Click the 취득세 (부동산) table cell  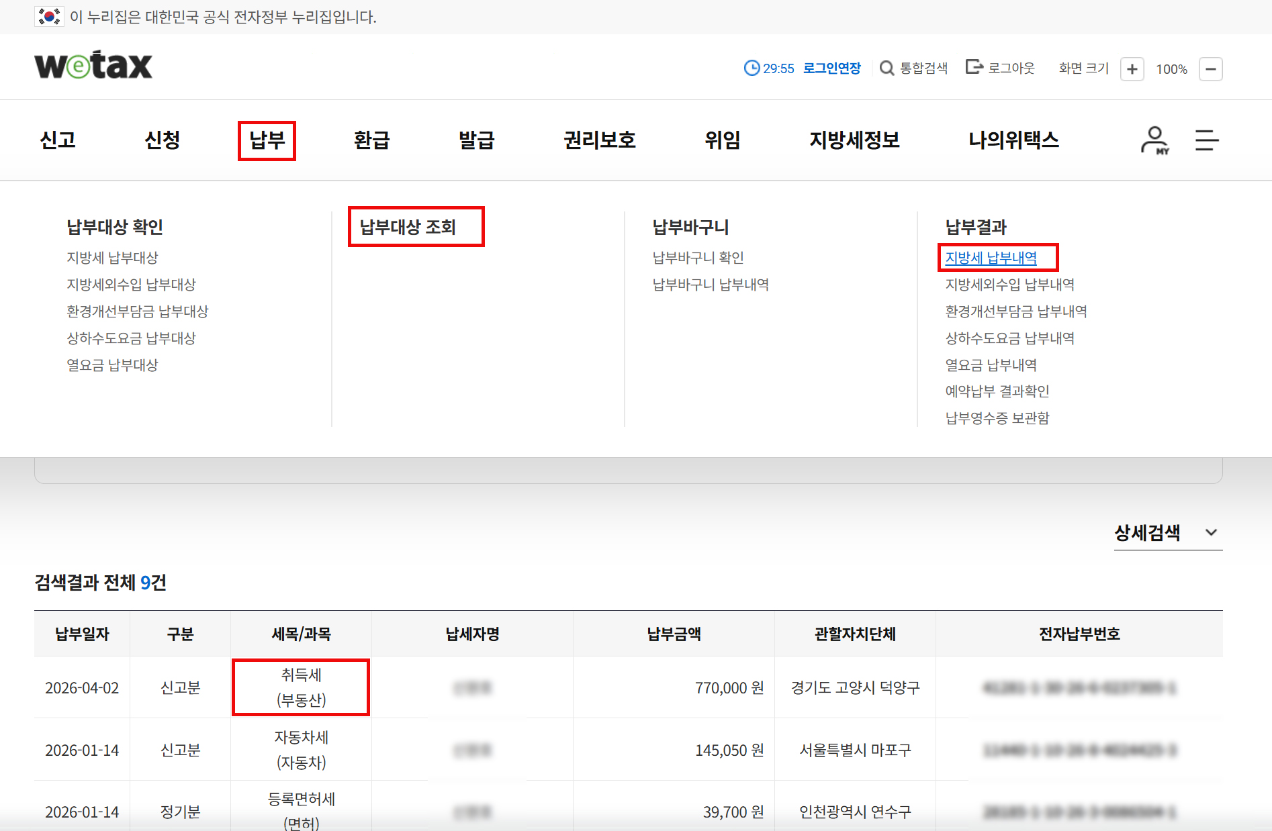pyautogui.click(x=301, y=687)
